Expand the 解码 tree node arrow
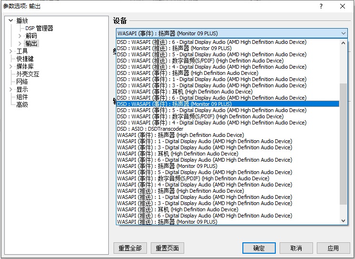 point(20,36)
